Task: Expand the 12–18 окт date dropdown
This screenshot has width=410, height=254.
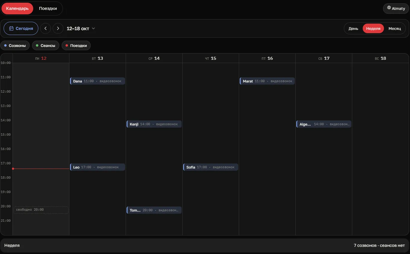Action: [x=81, y=28]
